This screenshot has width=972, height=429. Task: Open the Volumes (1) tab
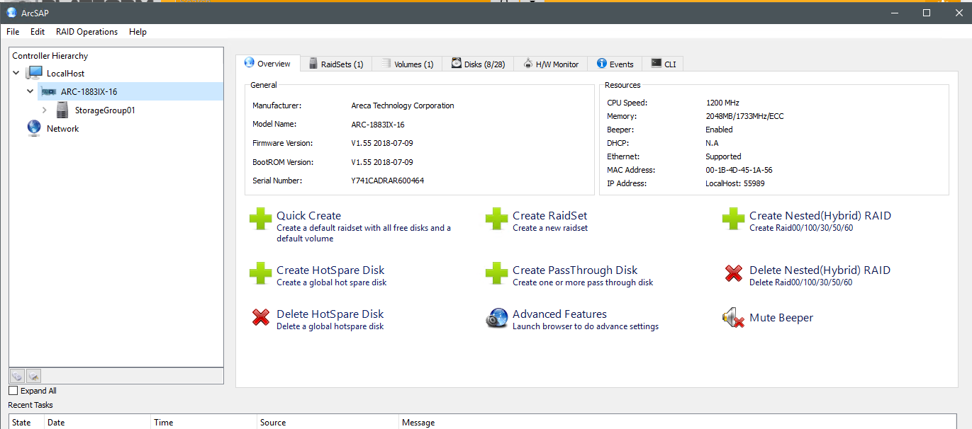(x=408, y=64)
